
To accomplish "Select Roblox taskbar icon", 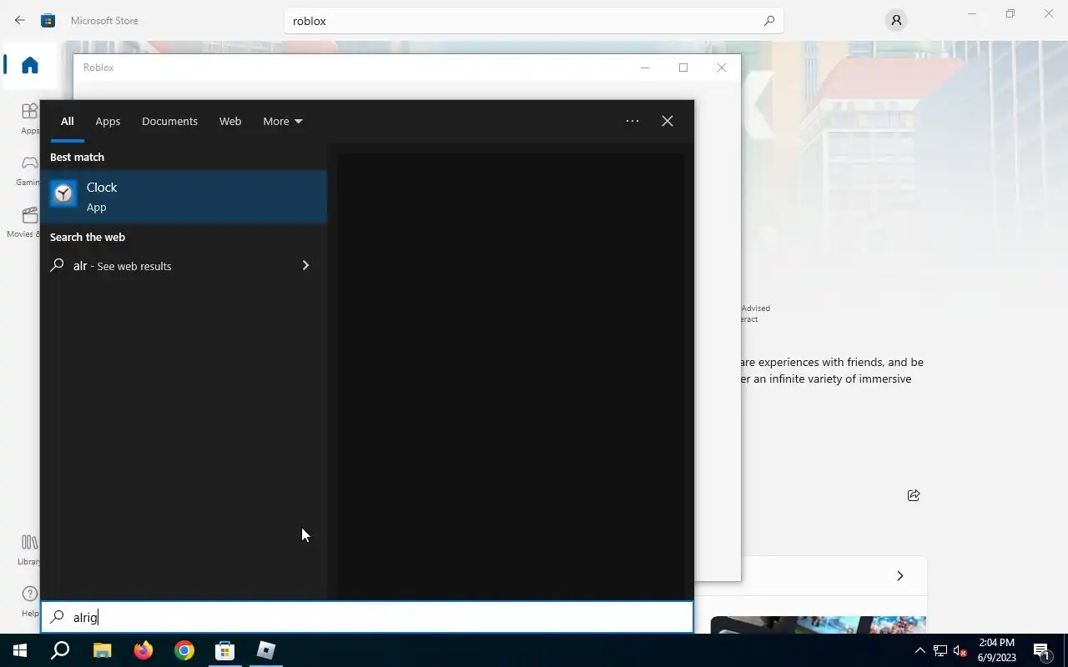I will pos(265,650).
